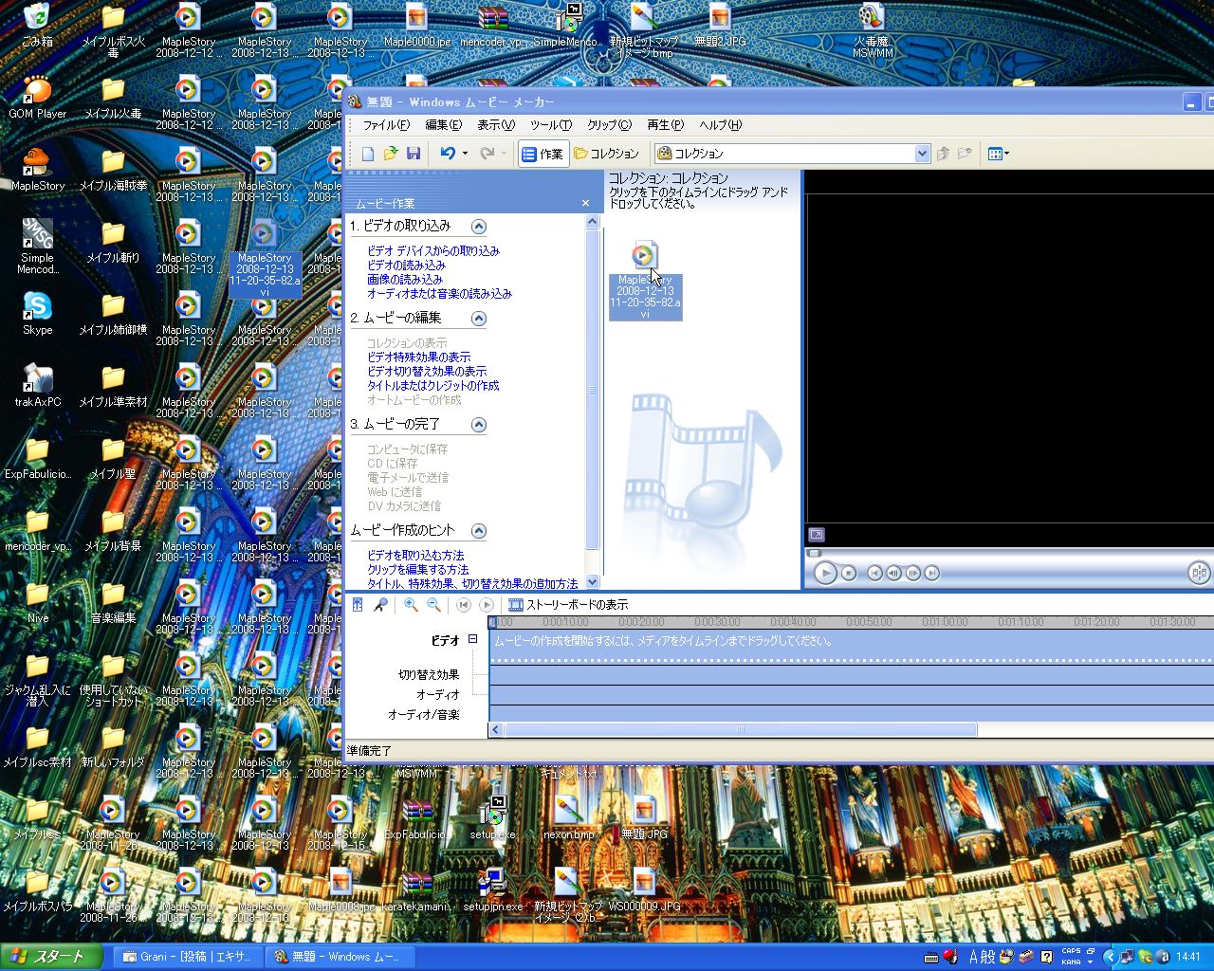
Task: Open the Windows スタート menu
Action: click(x=52, y=957)
